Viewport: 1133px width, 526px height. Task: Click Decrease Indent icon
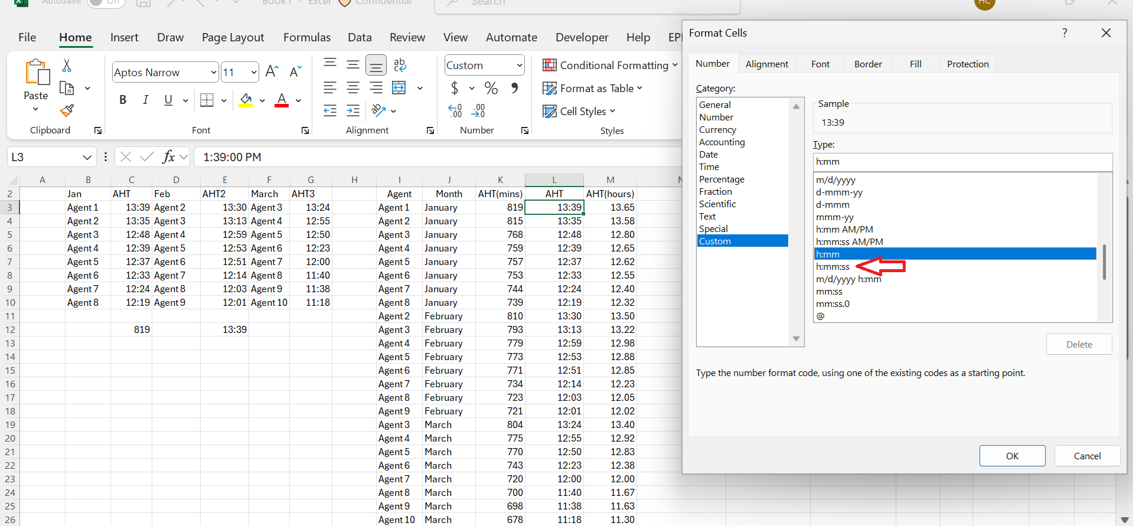tap(330, 110)
